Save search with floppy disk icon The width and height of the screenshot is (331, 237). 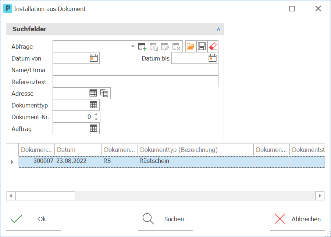202,46
